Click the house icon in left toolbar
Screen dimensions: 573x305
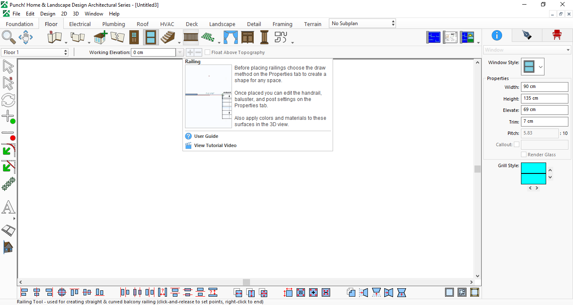(x=8, y=247)
